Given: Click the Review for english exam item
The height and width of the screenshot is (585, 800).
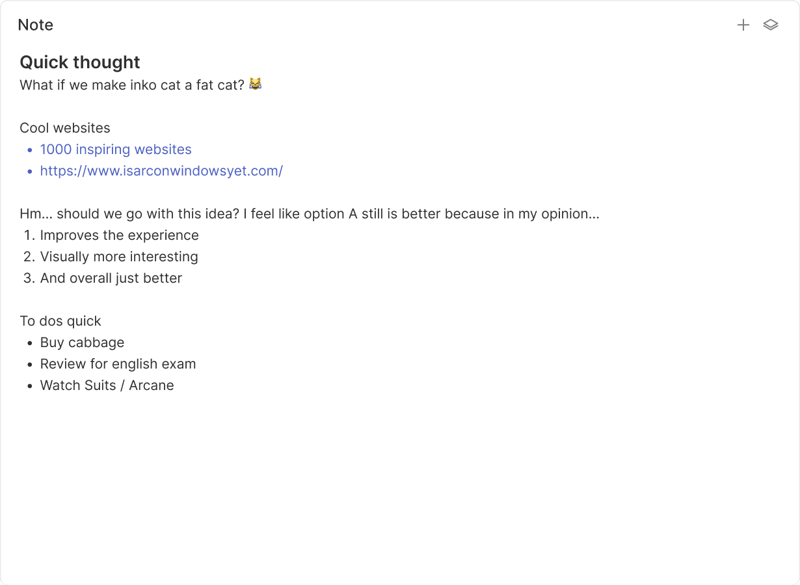Looking at the screenshot, I should (x=118, y=364).
